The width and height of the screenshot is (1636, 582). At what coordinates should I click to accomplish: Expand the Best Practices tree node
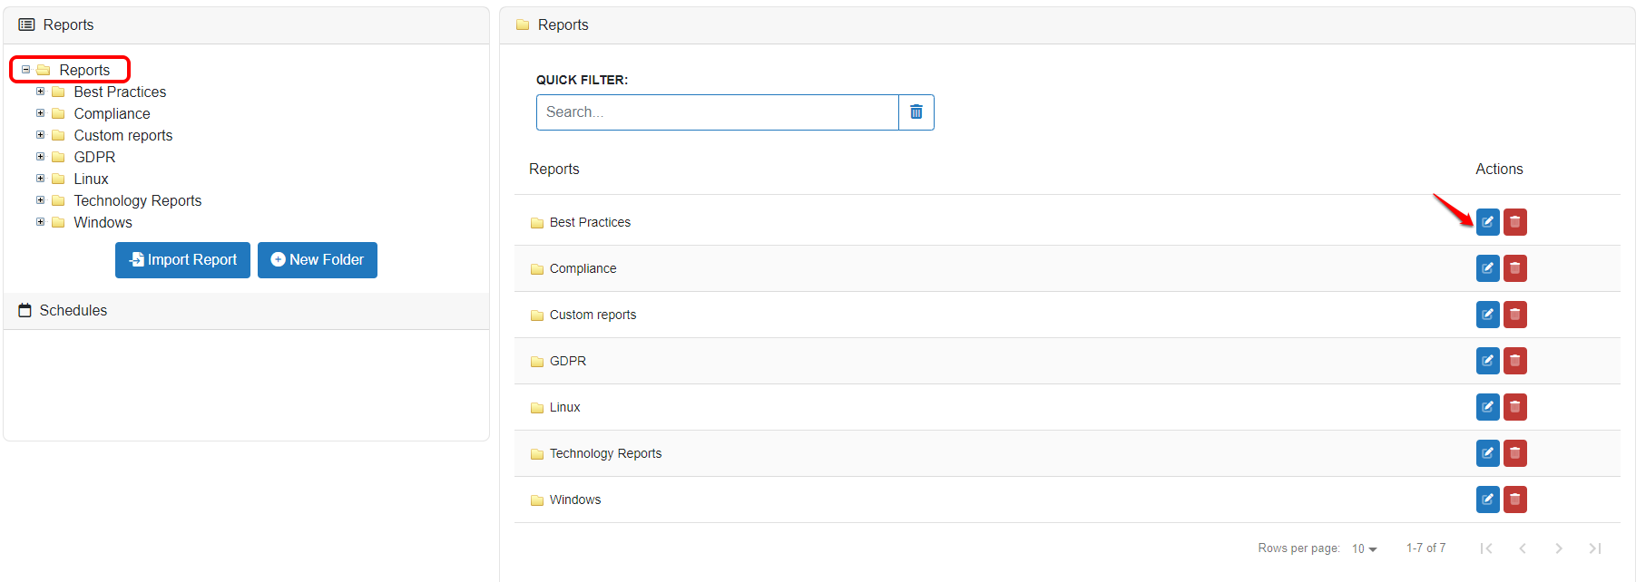[x=40, y=91]
